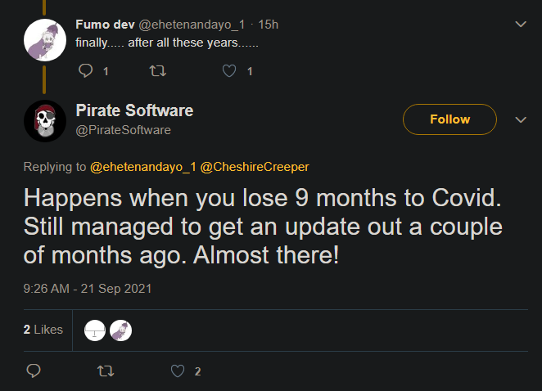This screenshot has height=391, width=542.
Task: Click the Pirate Software display name
Action: [x=134, y=110]
